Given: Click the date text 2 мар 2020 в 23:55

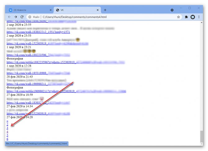Looking at the screenshot, I should pyautogui.click(x=19, y=25).
